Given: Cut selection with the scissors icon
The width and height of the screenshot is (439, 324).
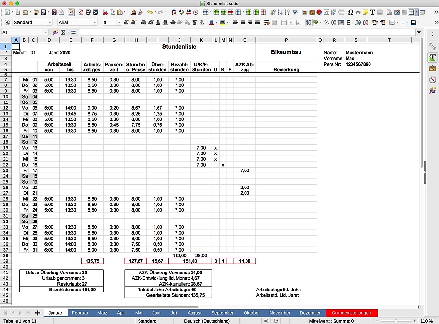Looking at the screenshot, I should pos(105,12).
